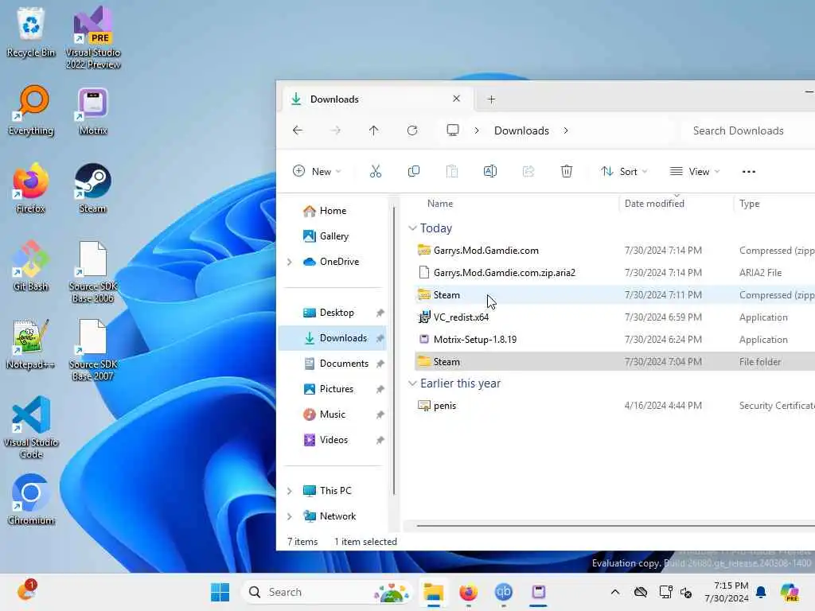Image resolution: width=815 pixels, height=611 pixels.
Task: Click the Rename icon in Explorer toolbar
Action: tap(490, 172)
